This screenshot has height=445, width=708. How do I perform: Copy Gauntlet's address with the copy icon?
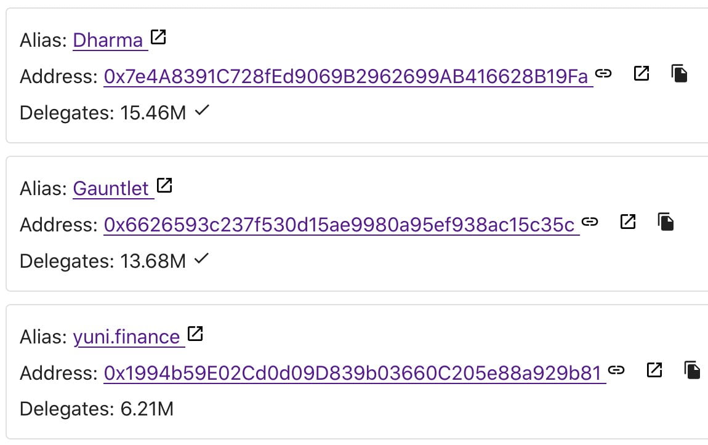(666, 222)
